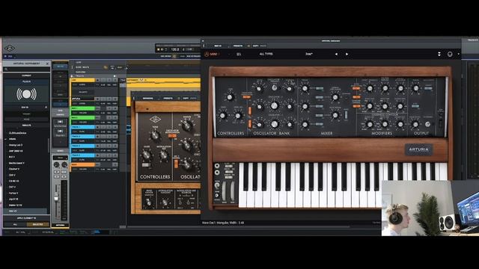This screenshot has height=269, width=479.
Task: Go to the next preset arrow
Action: [347, 55]
